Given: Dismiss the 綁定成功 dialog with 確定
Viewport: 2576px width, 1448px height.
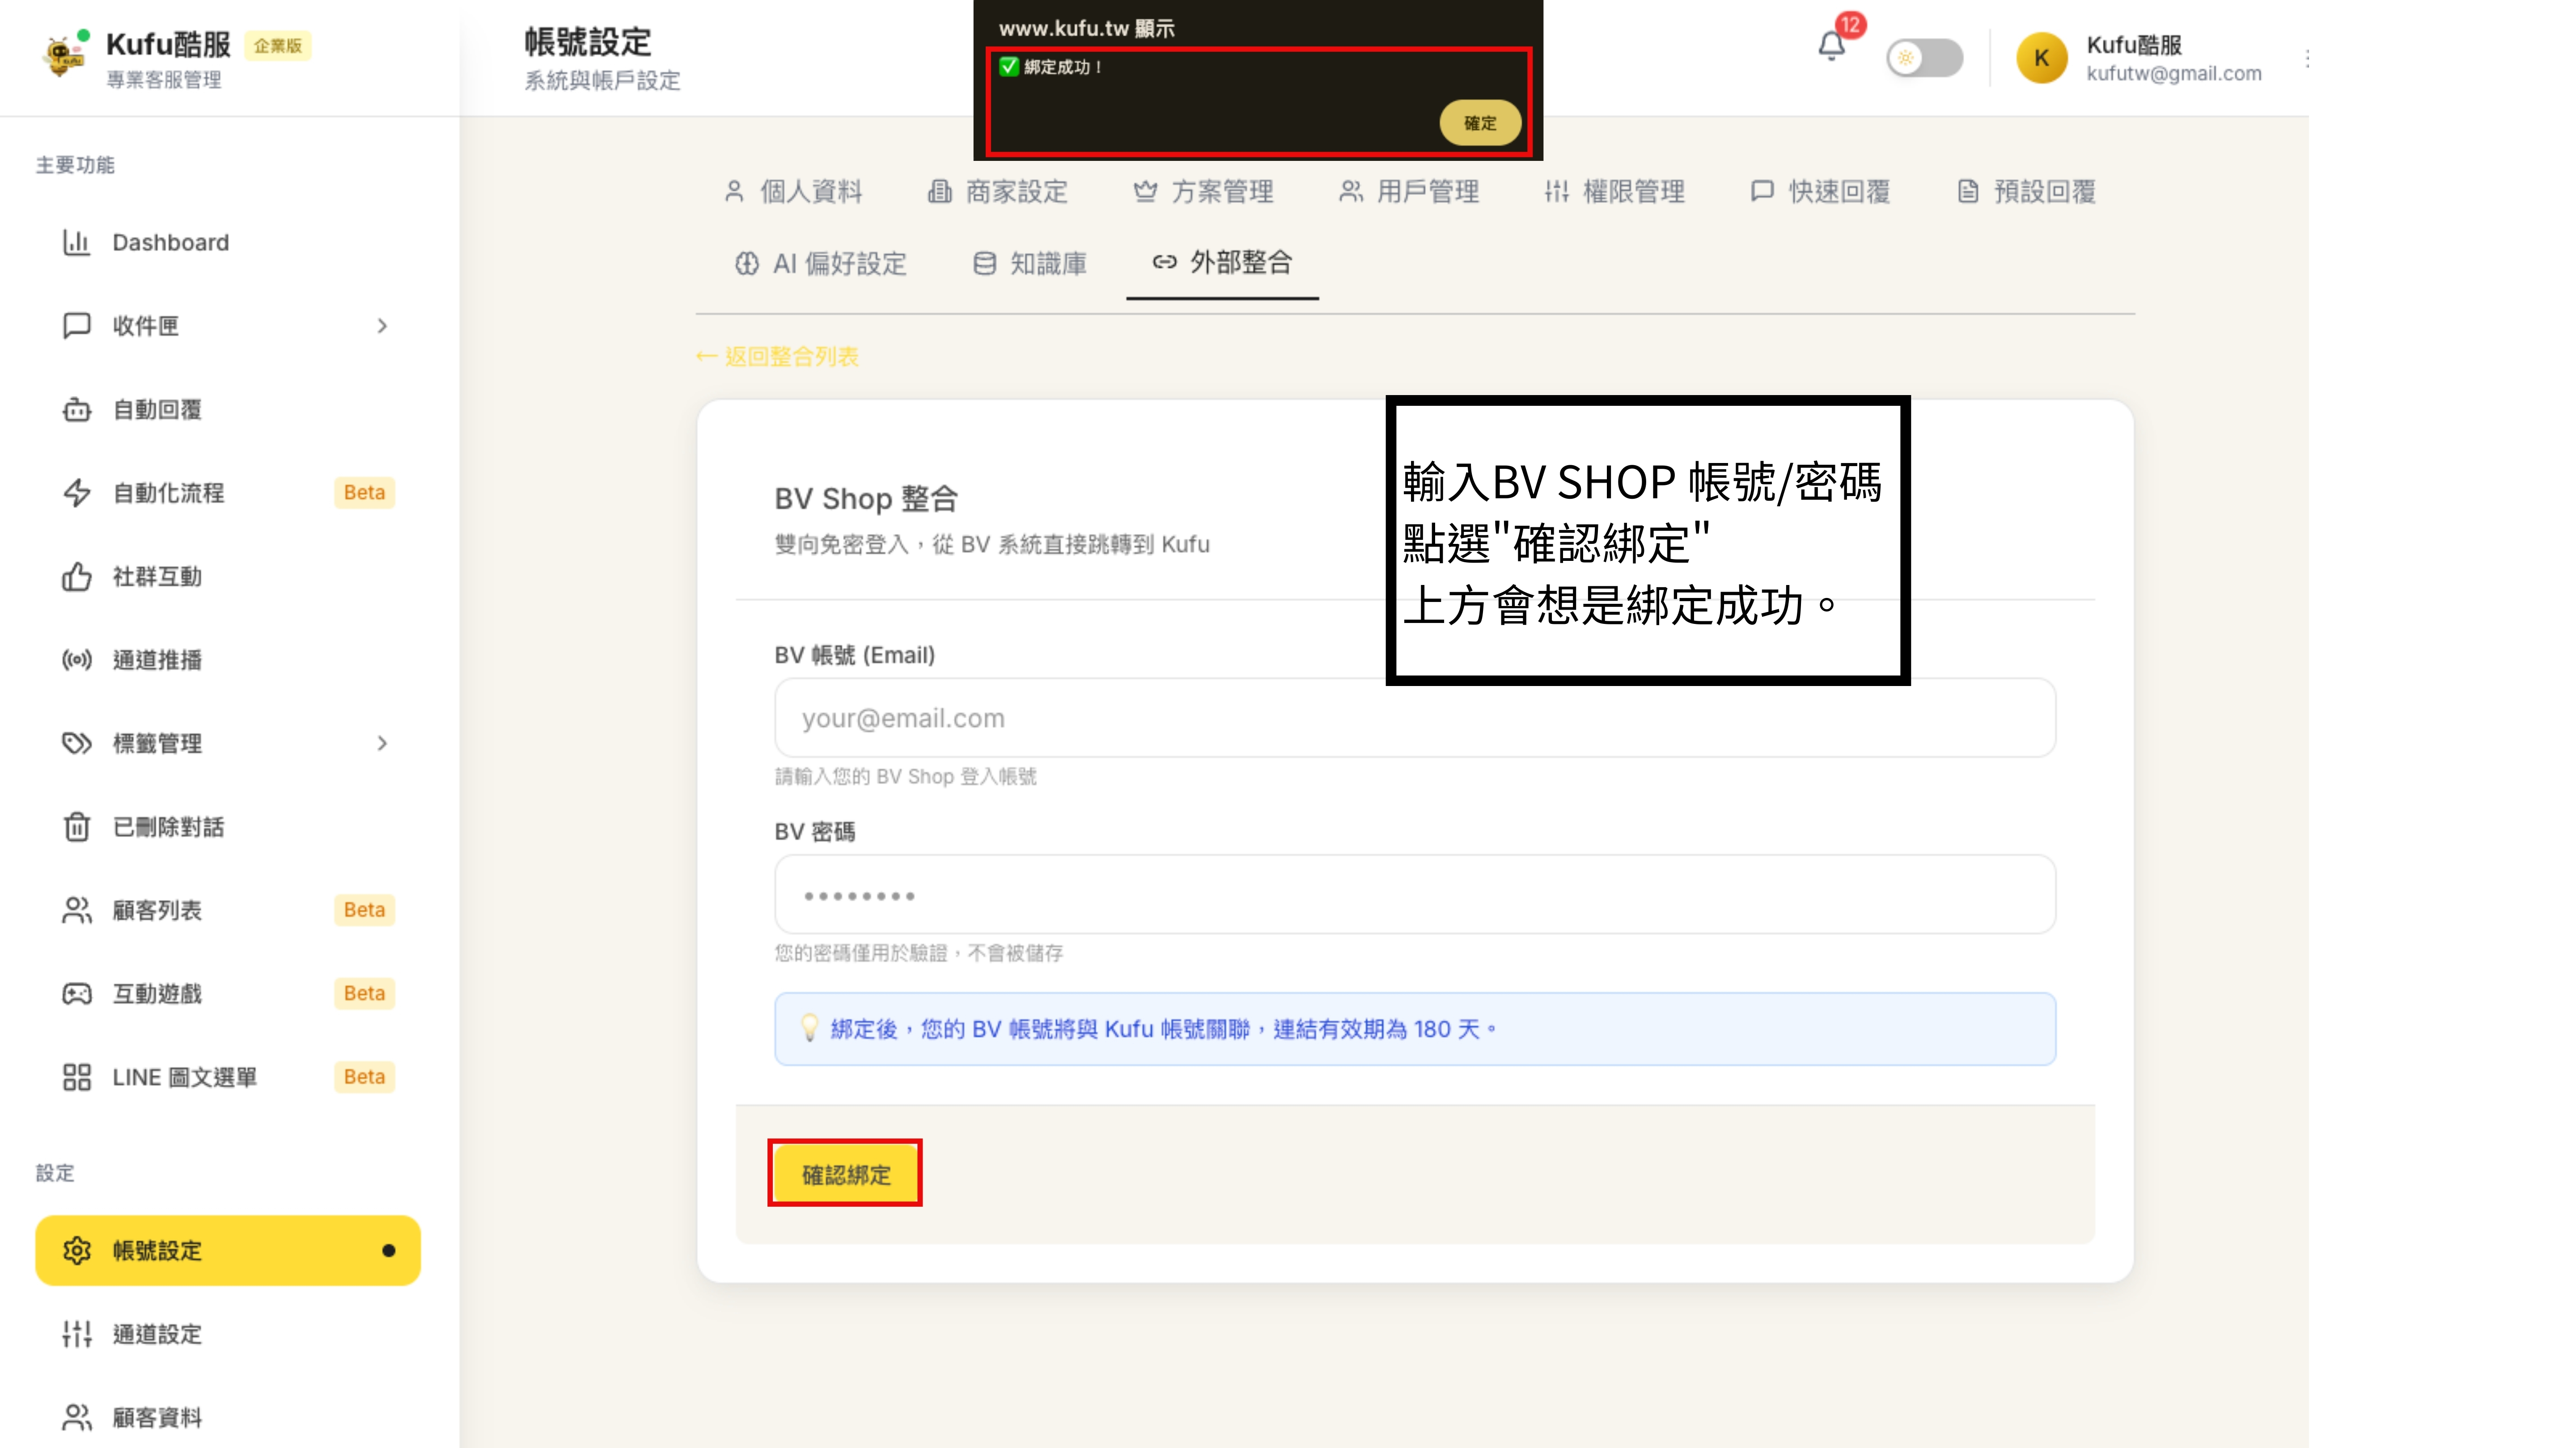Looking at the screenshot, I should [1479, 122].
